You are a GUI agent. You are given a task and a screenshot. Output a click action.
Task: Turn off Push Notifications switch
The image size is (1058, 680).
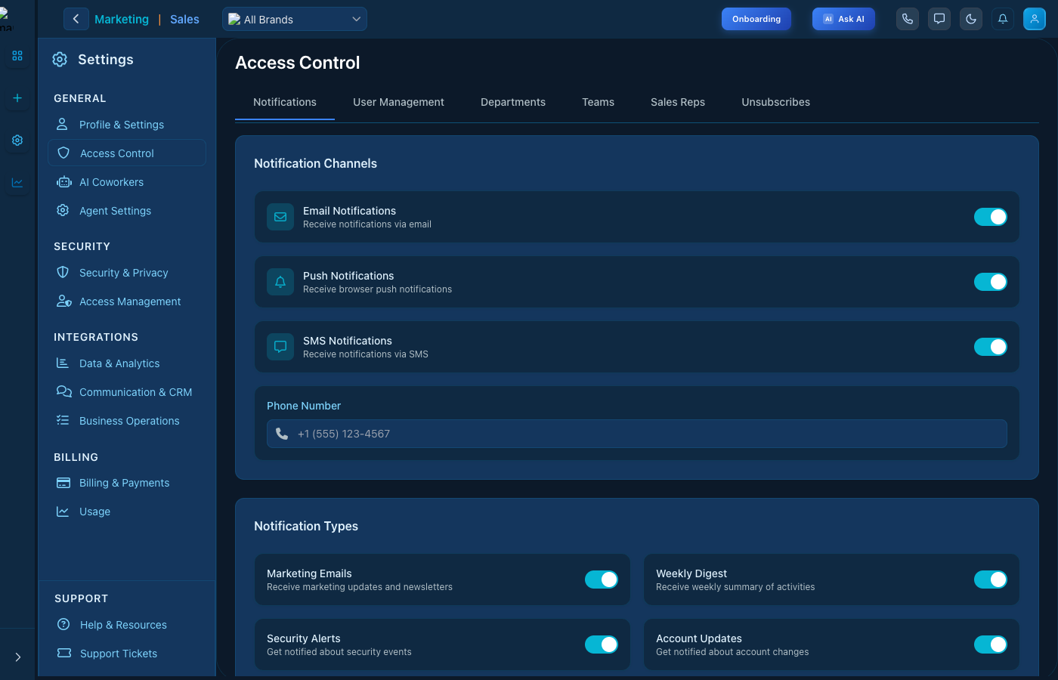pos(991,282)
